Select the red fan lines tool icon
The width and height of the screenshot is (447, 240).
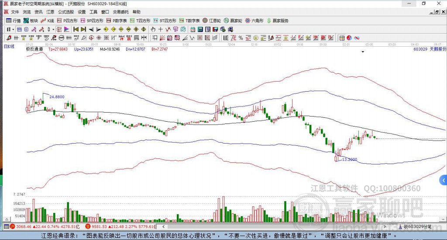(x=162, y=38)
